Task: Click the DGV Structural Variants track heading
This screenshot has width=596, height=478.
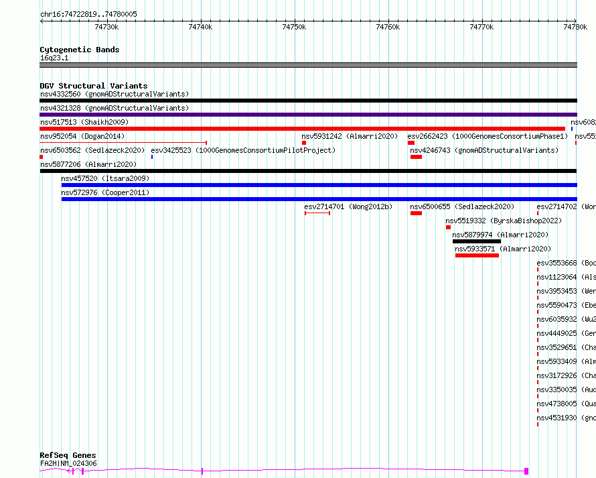Action: [x=94, y=86]
